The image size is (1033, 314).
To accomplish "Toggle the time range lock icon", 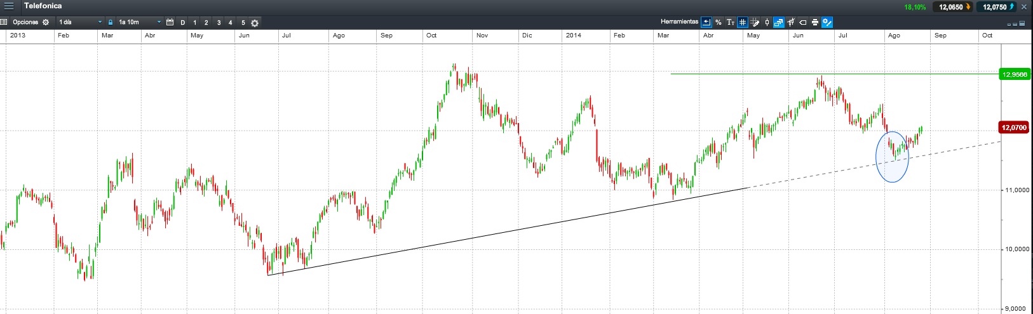I will pyautogui.click(x=111, y=22).
